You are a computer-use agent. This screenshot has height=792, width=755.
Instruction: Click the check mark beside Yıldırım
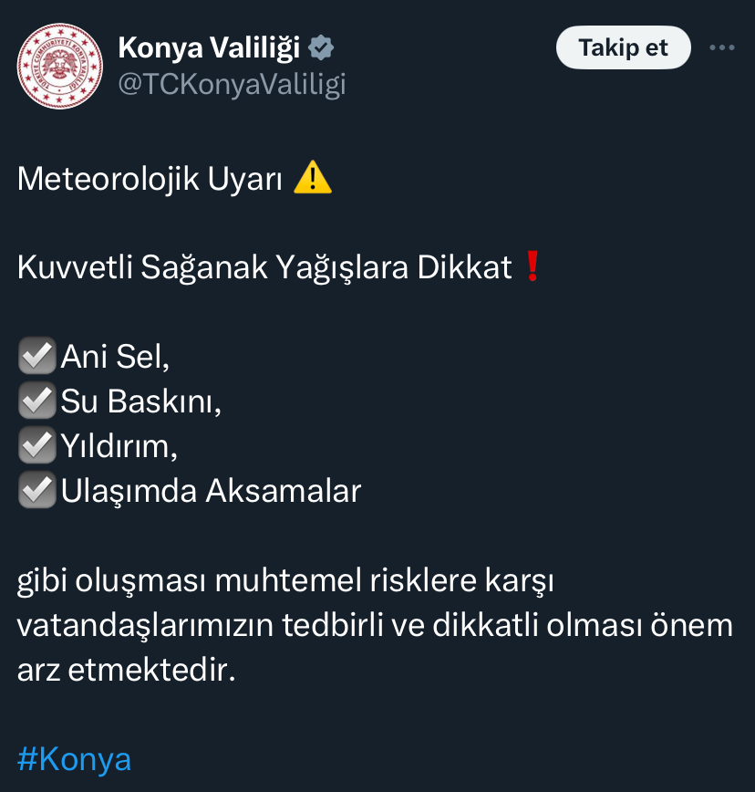[36, 445]
